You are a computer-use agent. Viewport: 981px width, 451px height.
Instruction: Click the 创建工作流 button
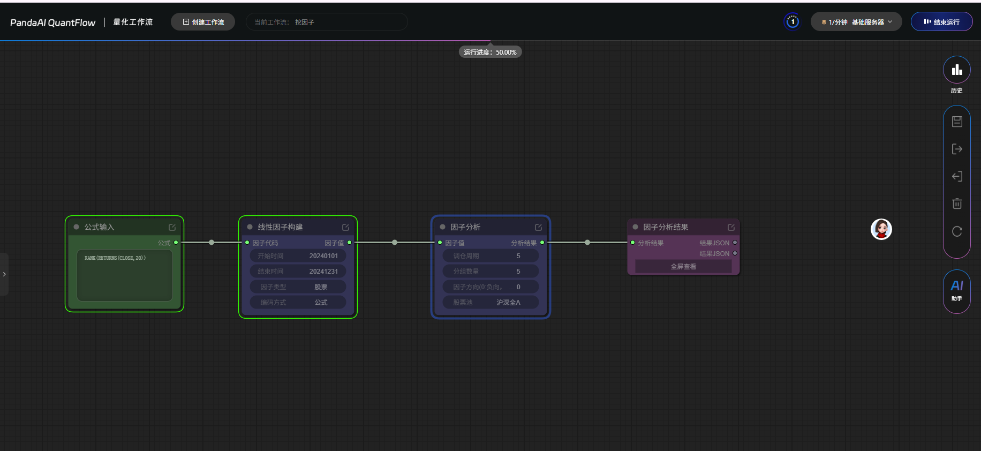tap(203, 22)
